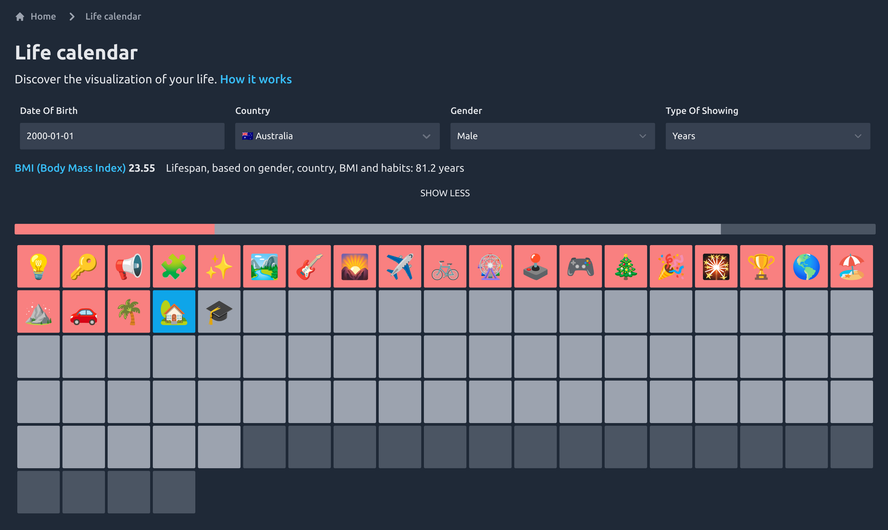The height and width of the screenshot is (530, 888).
Task: Click the Date Of Birth input field
Action: (122, 136)
